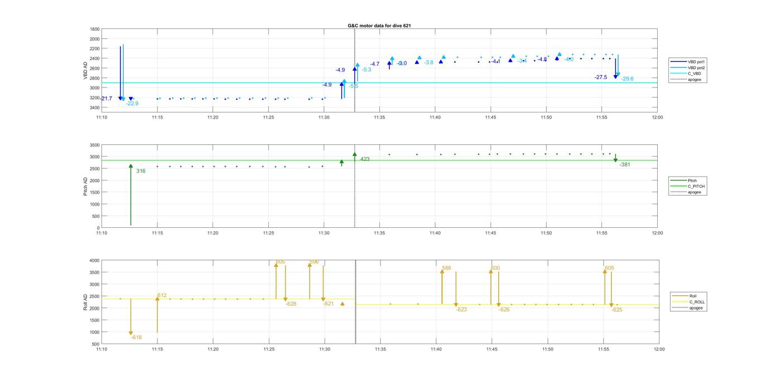Screen dimensions: 781x386
Task: Click the '1800' tick on the VBD AD axis
Action: [95, 29]
